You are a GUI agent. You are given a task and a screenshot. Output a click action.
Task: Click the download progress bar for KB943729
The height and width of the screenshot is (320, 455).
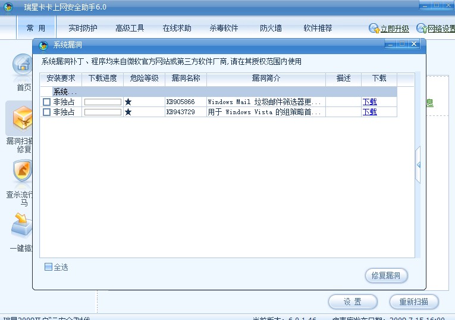pos(103,112)
